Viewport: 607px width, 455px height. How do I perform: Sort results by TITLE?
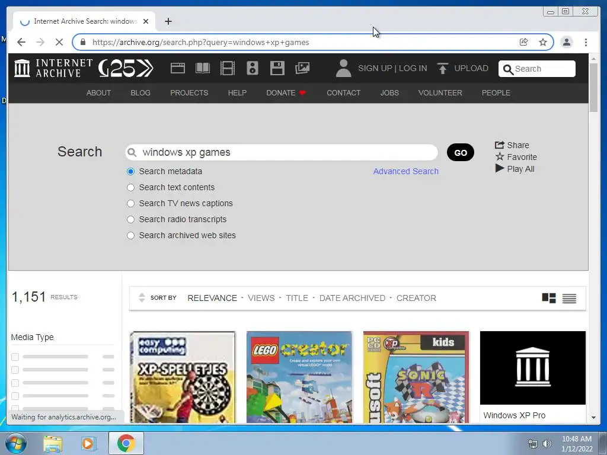[x=297, y=298]
